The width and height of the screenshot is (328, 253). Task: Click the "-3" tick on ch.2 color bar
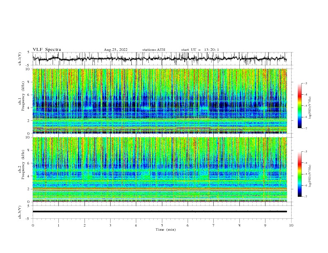(305, 152)
